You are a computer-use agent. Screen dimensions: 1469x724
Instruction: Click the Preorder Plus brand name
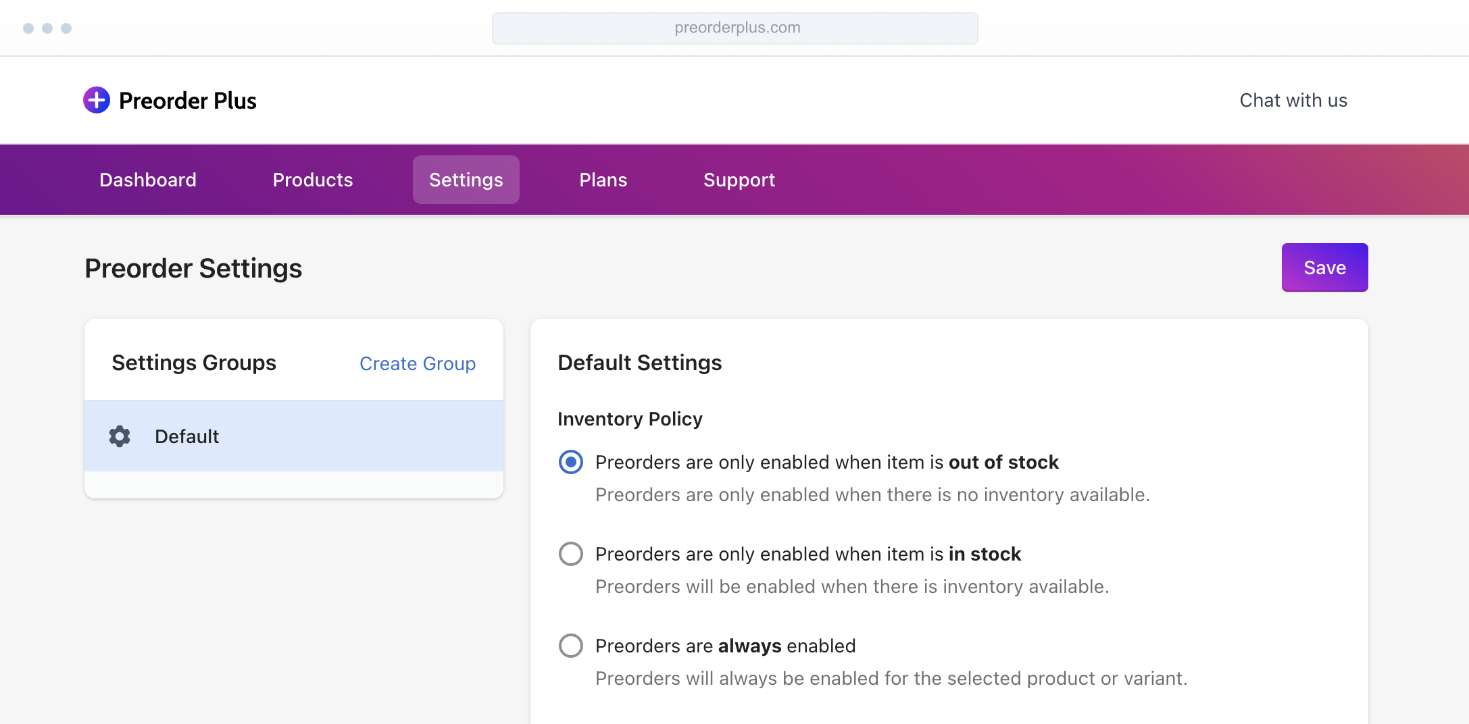pos(188,101)
